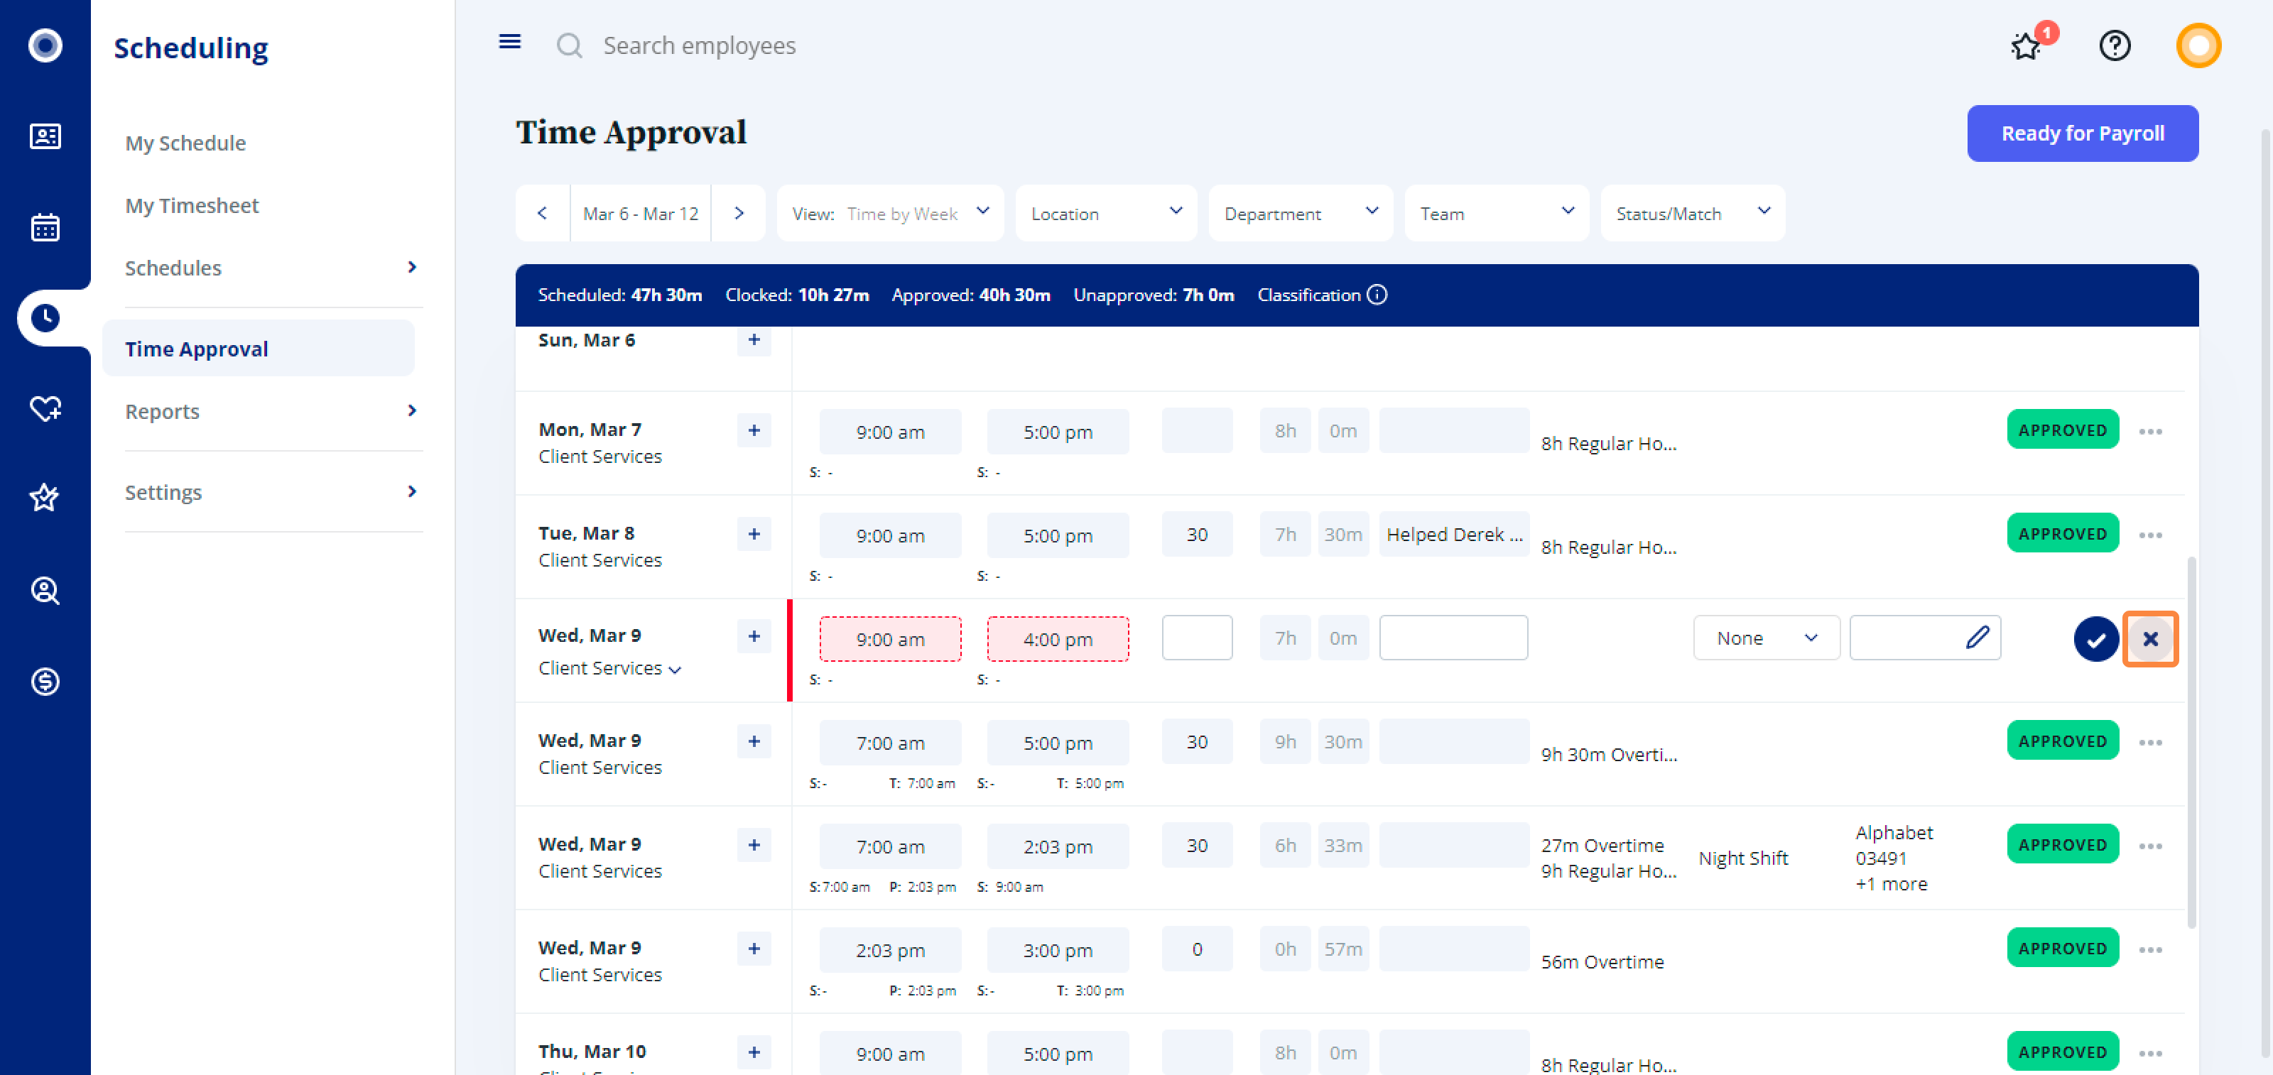Click the timesheet list vertical scrollbar

[2191, 742]
